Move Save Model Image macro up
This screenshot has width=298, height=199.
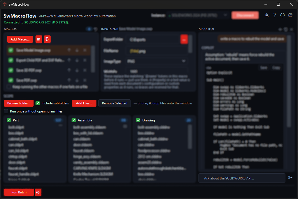69,50
